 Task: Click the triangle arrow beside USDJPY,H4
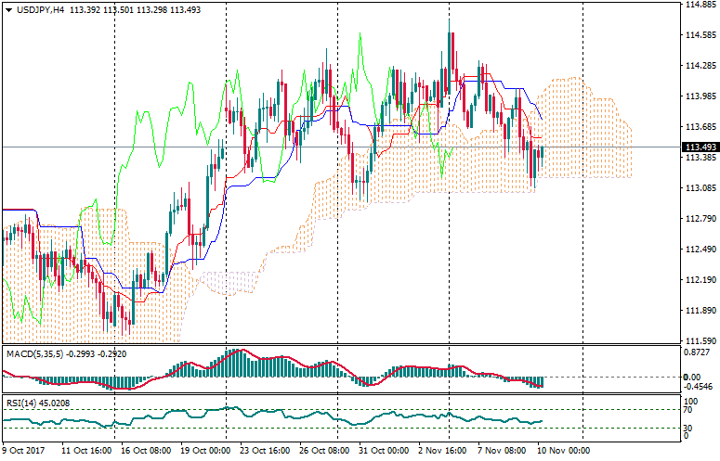point(8,8)
